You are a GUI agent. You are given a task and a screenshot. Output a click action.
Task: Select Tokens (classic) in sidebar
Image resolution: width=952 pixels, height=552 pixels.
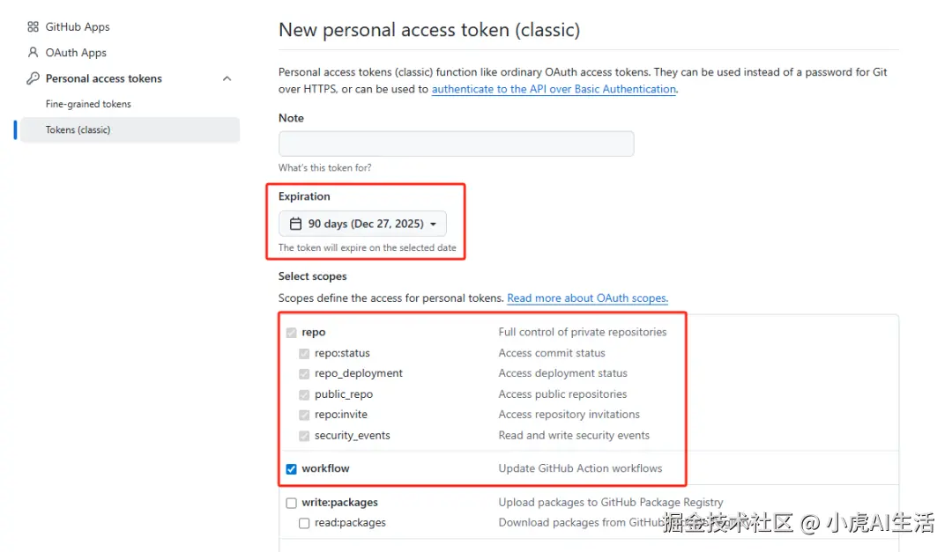(x=78, y=129)
